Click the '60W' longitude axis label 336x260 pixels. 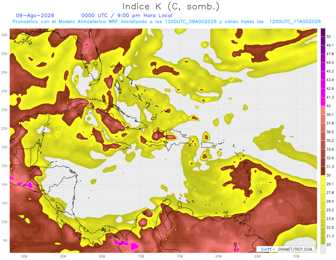[258, 256]
